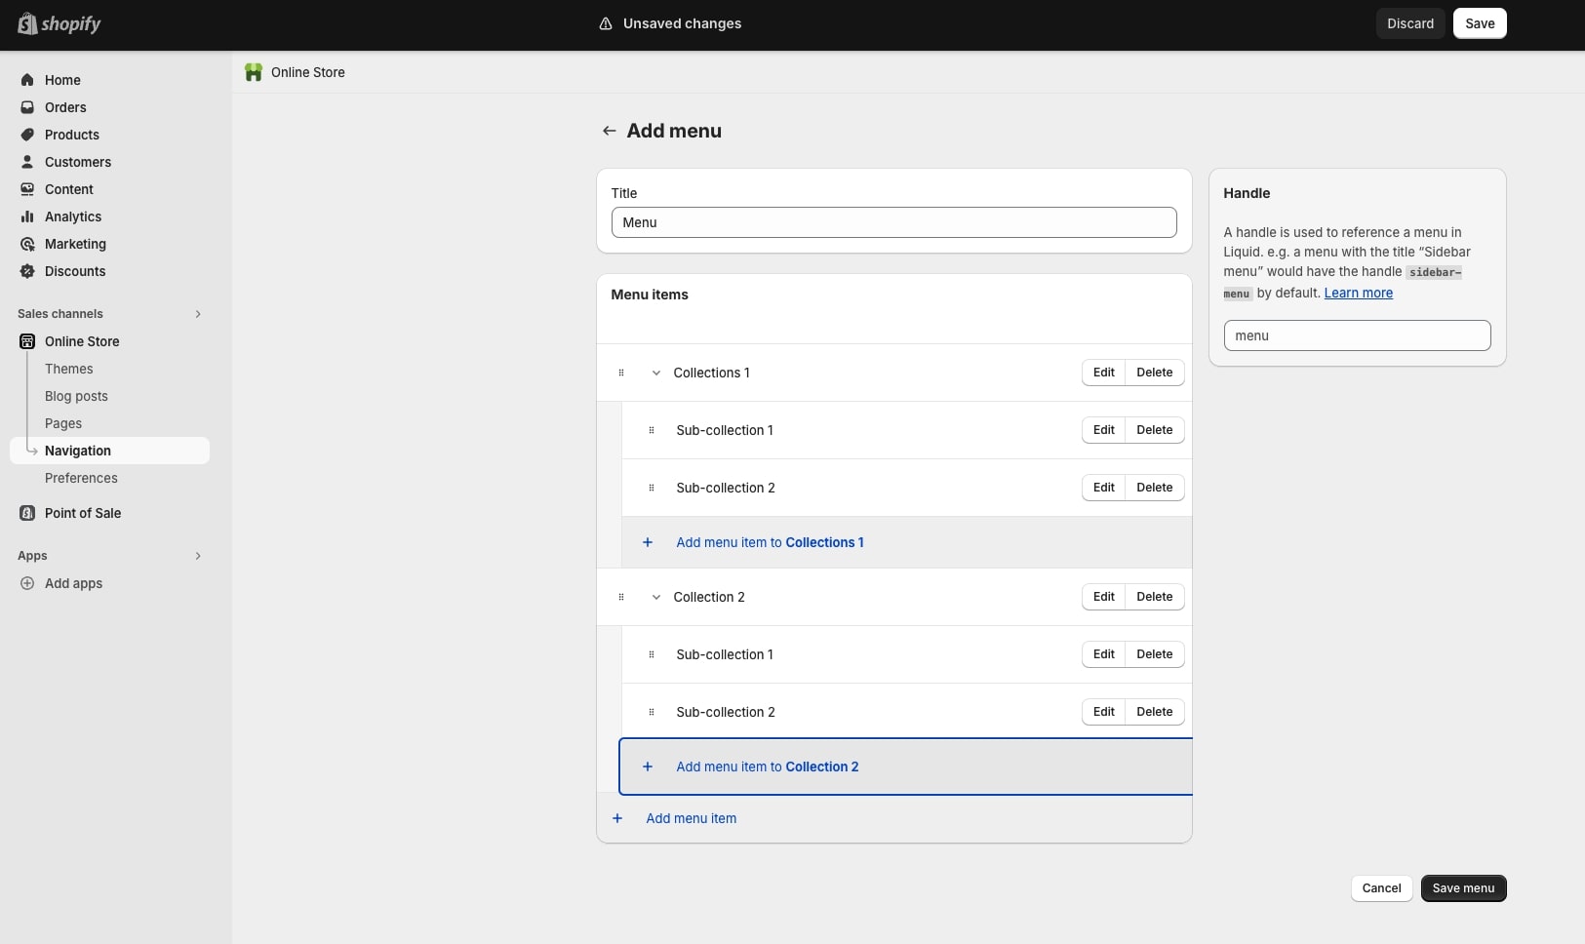Click the green Online Store header icon
Viewport: 1585px width, 944px height.
[x=254, y=72]
